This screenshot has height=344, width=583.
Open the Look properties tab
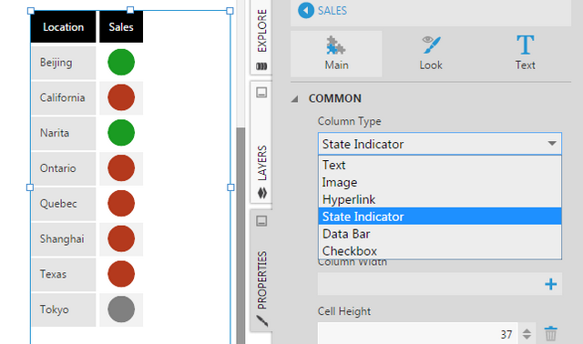pos(431,54)
